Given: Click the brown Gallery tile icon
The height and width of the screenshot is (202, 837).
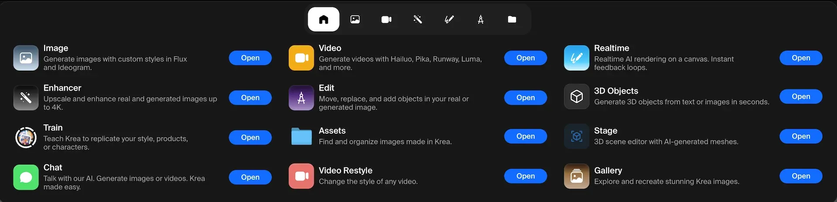Looking at the screenshot, I should coord(576,176).
